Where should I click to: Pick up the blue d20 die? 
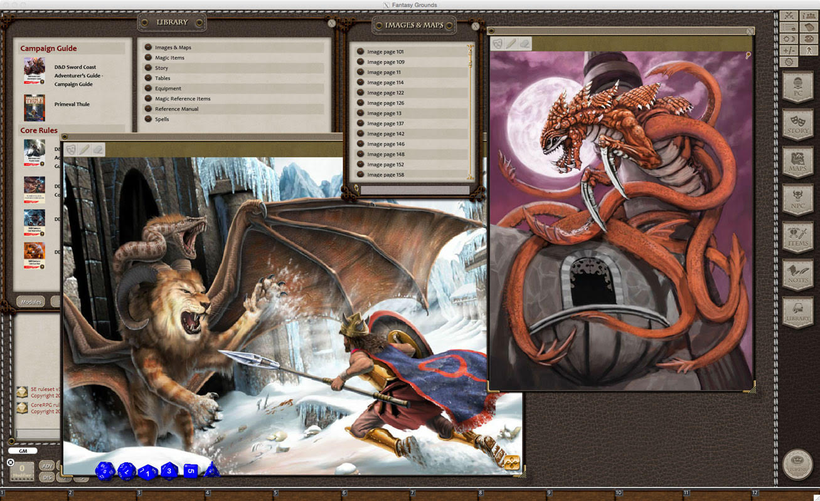[105, 470]
